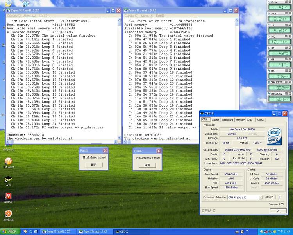
Task: Open Help menu in right Super PI
Action: pos(160,16)
